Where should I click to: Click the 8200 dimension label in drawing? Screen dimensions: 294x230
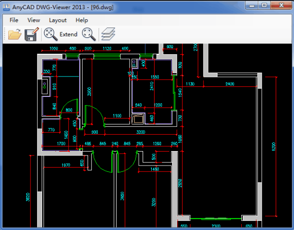tap(273, 146)
